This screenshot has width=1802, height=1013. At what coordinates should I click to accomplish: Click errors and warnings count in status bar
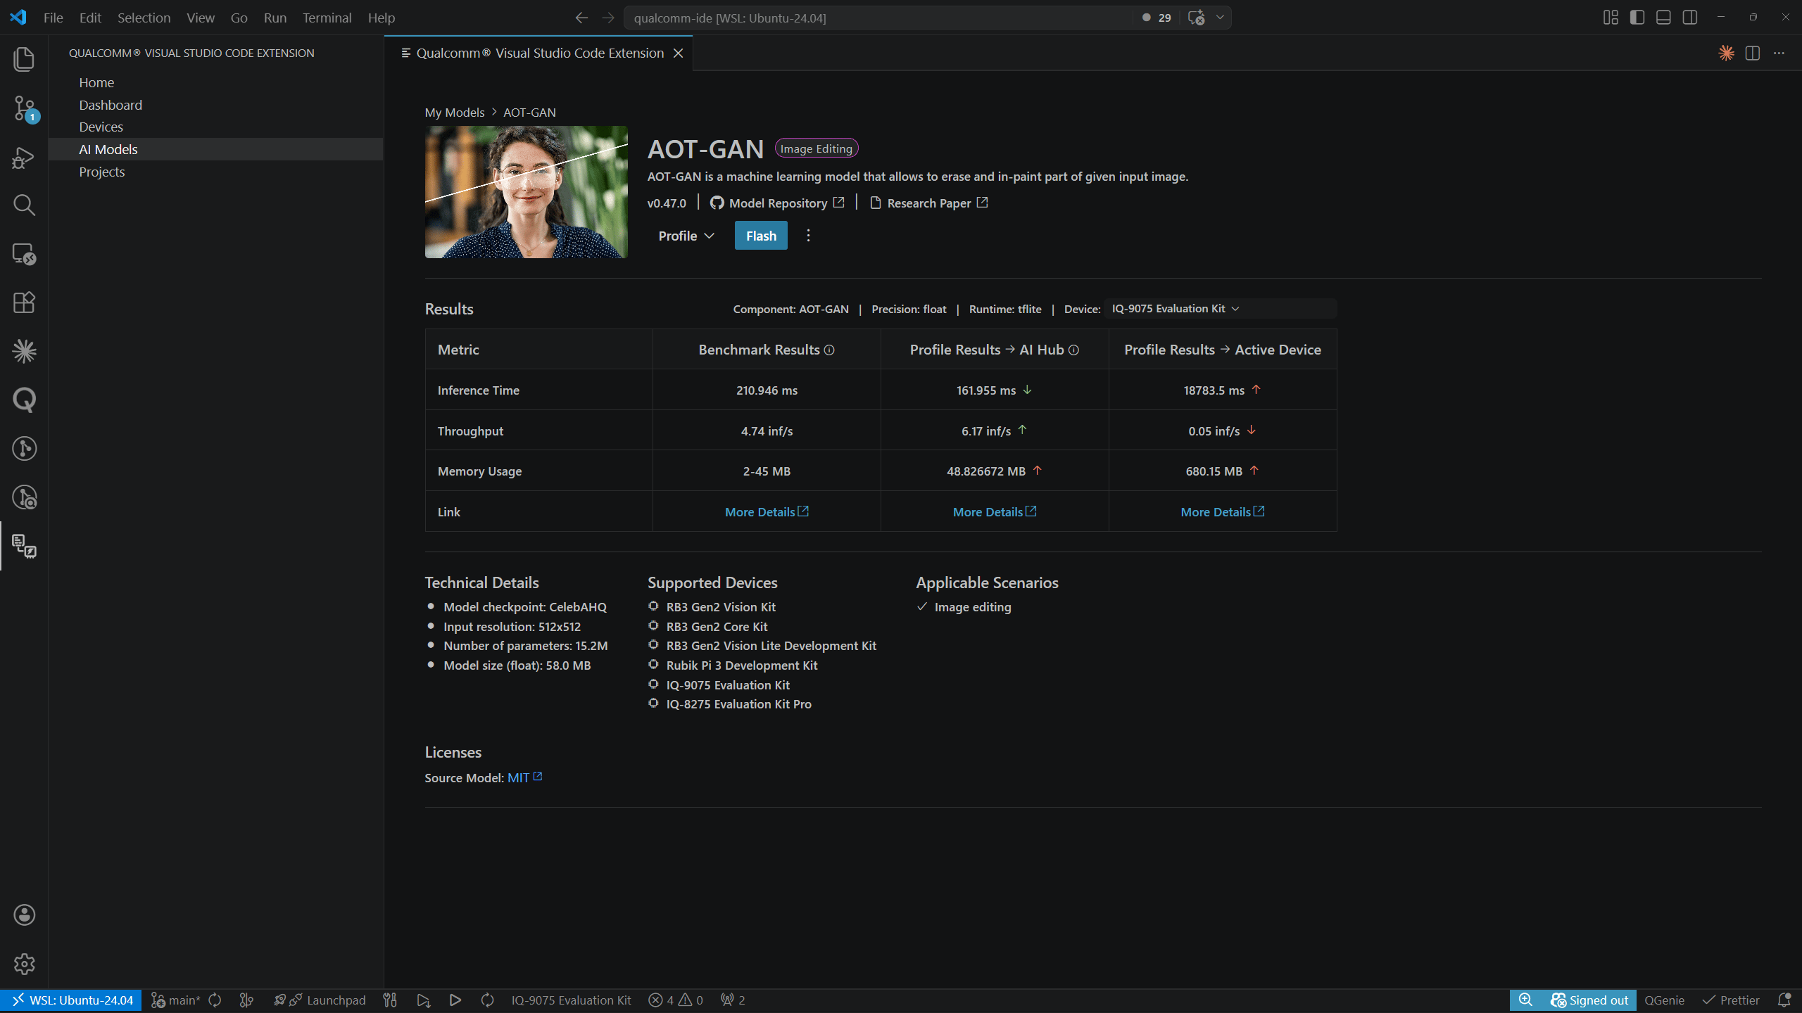[x=676, y=1000]
